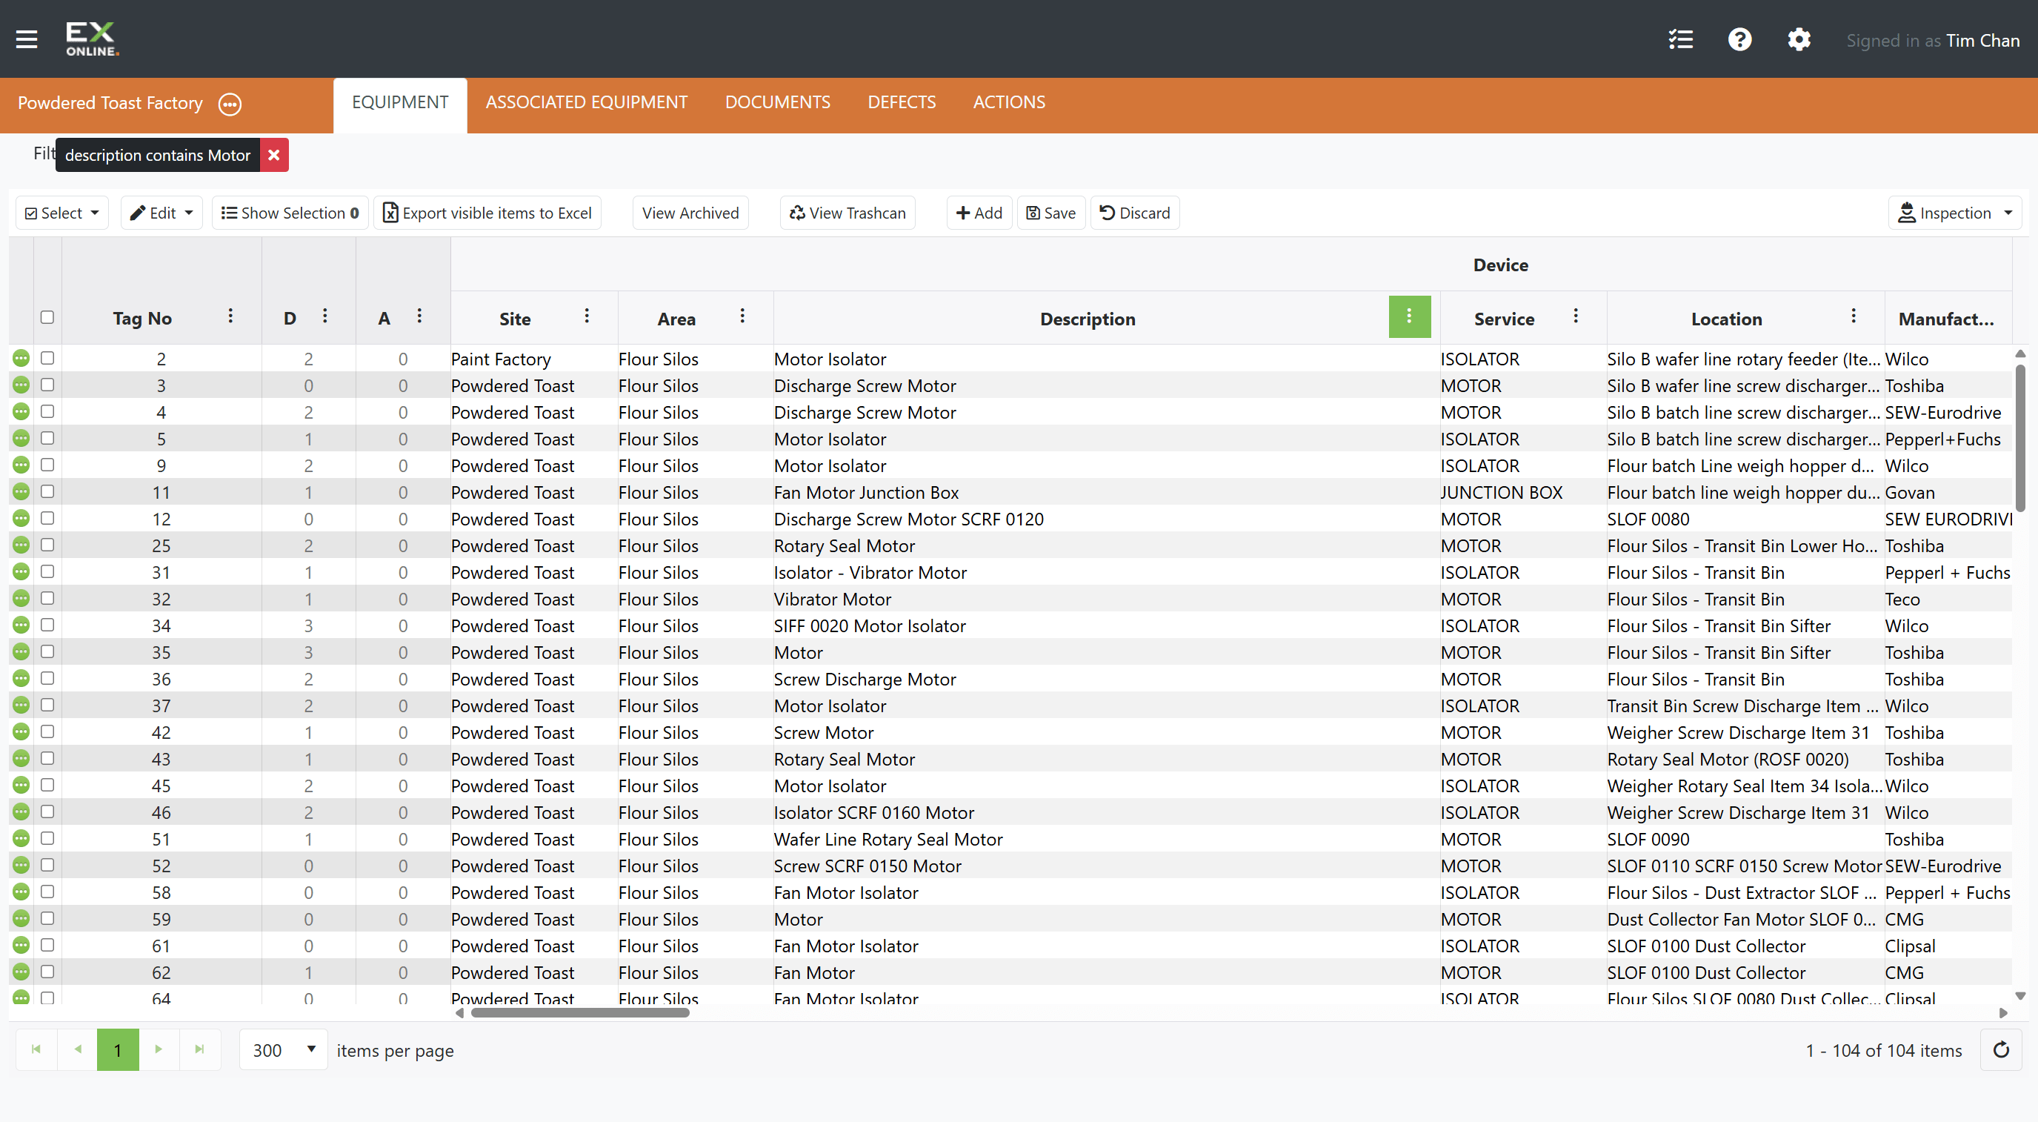Check the row checkbox for tag 12
This screenshot has width=2038, height=1122.
[47, 518]
